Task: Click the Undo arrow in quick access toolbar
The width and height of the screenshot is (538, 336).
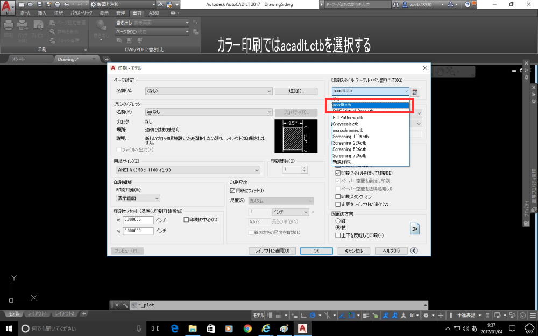Action: click(67, 4)
